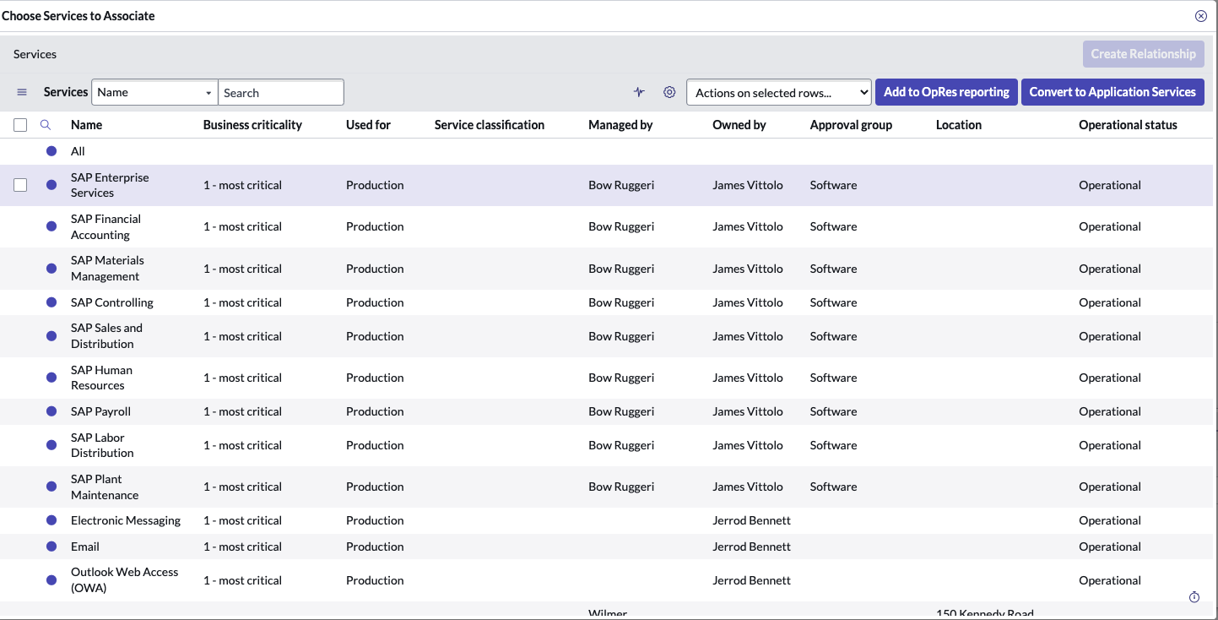1218x620 pixels.
Task: Click the blue dot for SAP Labor Distribution
Action: coord(51,445)
